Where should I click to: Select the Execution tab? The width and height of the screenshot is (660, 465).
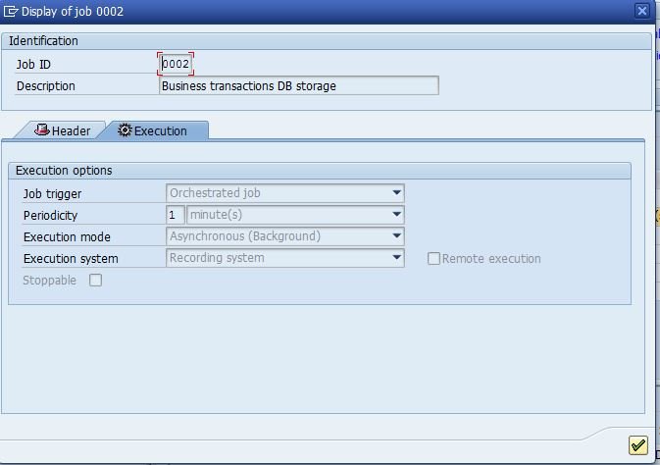point(153,130)
